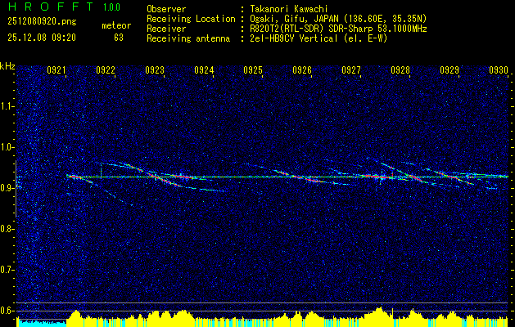The width and height of the screenshot is (515, 327).
Task: Click receiver R820T2(RTL-SDR) SDR-Sharp value
Action: 337,29
